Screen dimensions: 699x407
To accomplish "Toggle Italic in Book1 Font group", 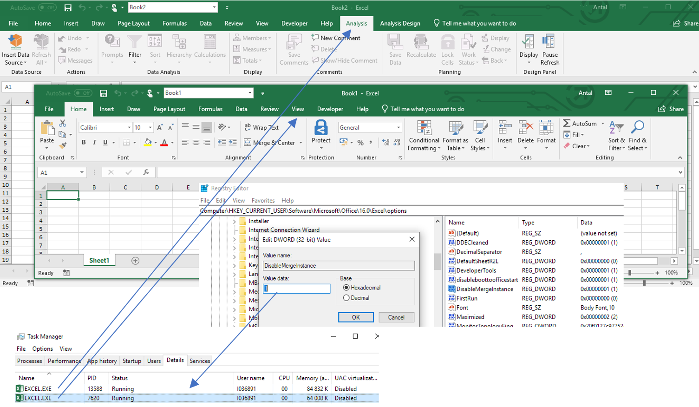I will pos(94,142).
